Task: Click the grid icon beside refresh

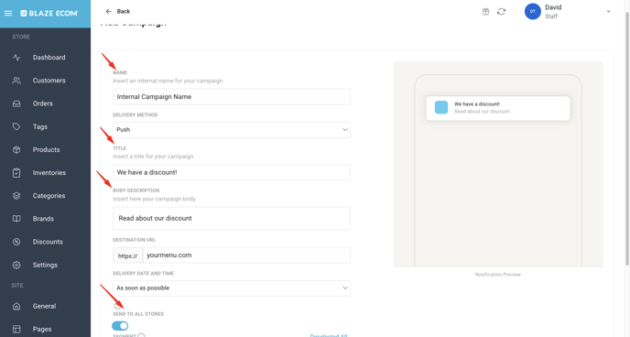Action: pyautogui.click(x=485, y=12)
